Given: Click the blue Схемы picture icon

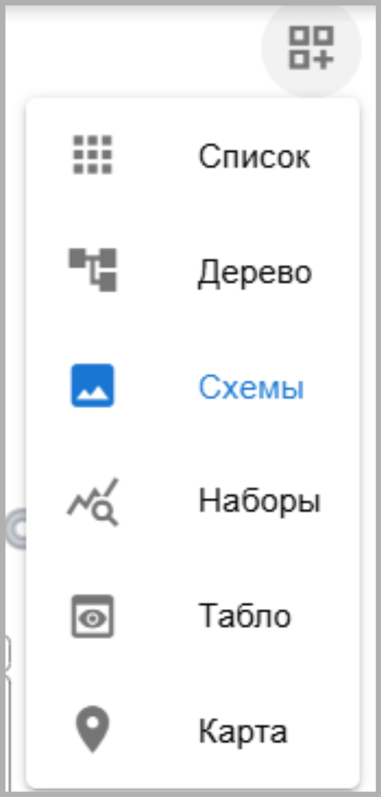Looking at the screenshot, I should click(93, 385).
